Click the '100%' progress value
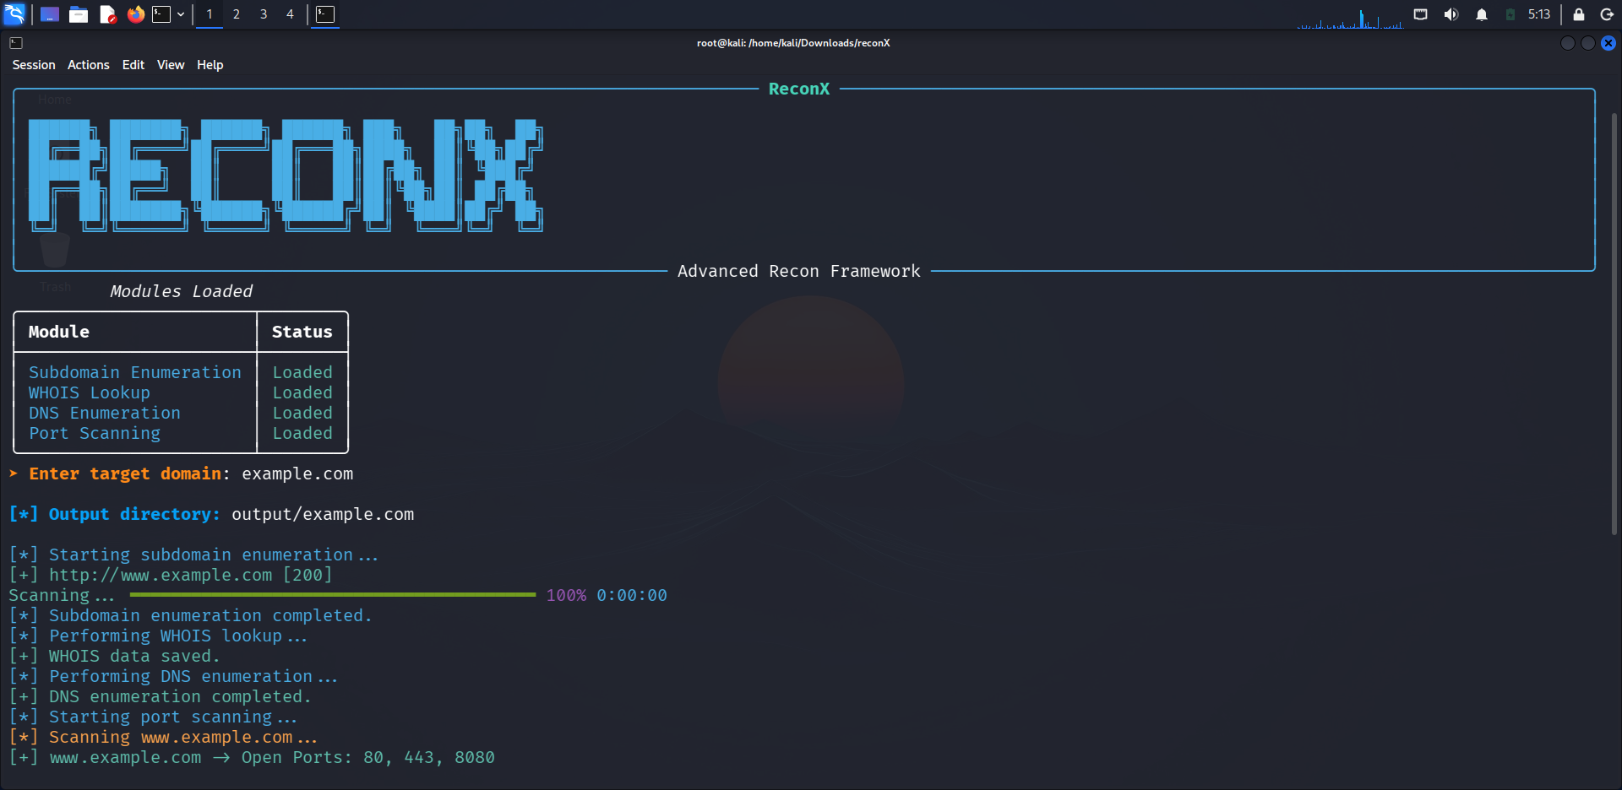The height and width of the screenshot is (790, 1622). coord(566,595)
